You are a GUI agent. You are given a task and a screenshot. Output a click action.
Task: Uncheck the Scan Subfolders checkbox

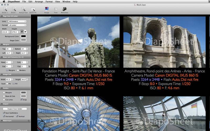click(x=3, y=113)
